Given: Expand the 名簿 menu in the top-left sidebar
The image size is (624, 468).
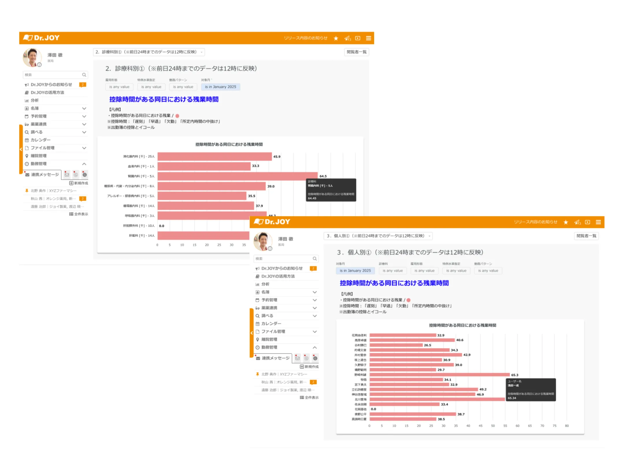Looking at the screenshot, I should point(84,108).
